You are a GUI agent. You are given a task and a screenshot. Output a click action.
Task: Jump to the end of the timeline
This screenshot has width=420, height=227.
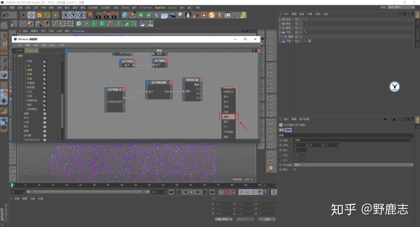coord(212,192)
